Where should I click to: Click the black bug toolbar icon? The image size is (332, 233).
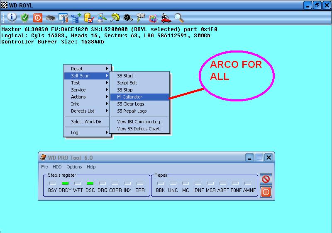(x=128, y=18)
